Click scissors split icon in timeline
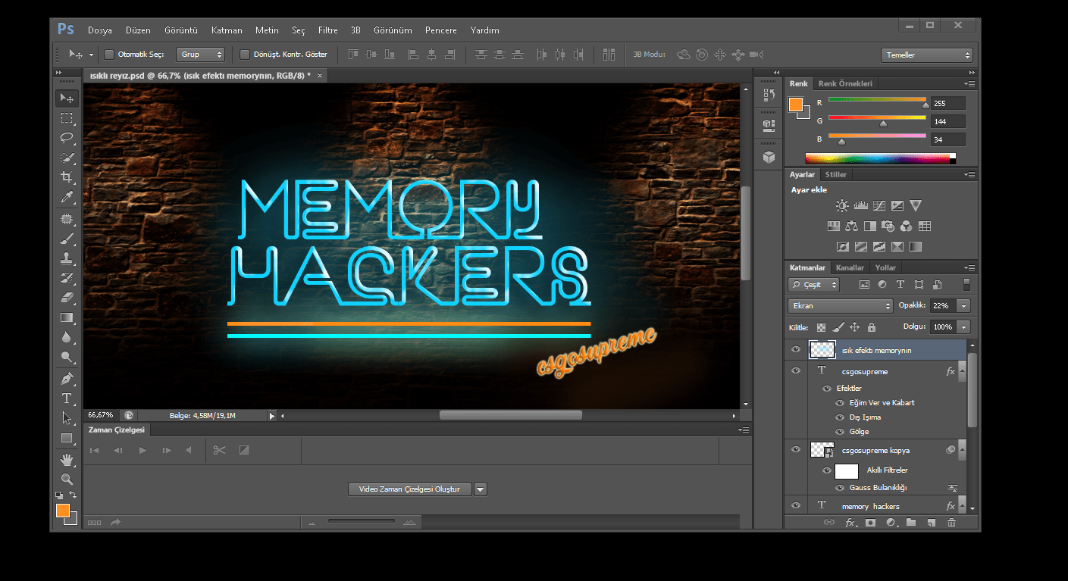This screenshot has height=581, width=1068. point(220,450)
